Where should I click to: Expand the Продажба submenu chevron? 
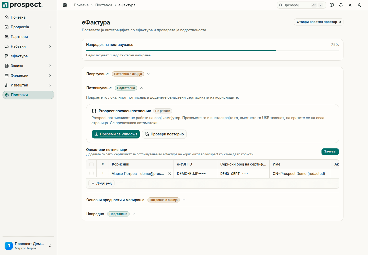point(50,27)
